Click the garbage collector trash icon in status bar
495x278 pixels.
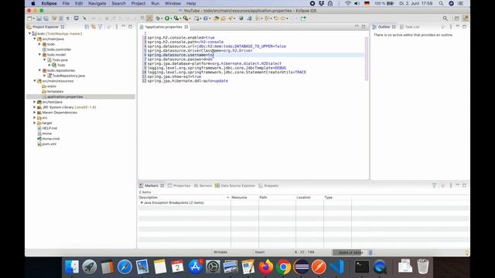tap(370, 253)
